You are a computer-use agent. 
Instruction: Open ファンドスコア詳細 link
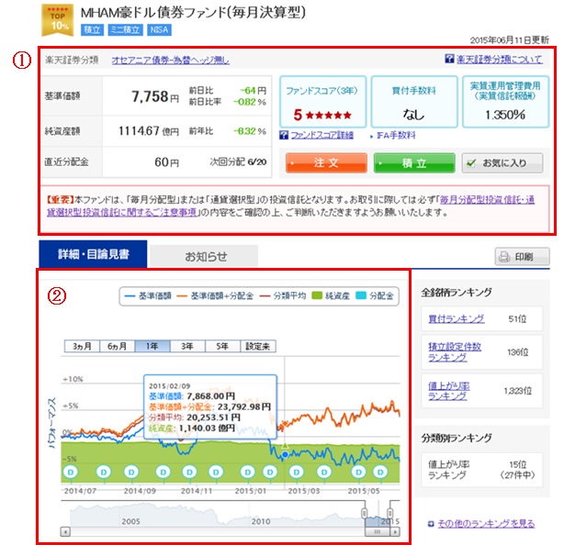point(321,135)
